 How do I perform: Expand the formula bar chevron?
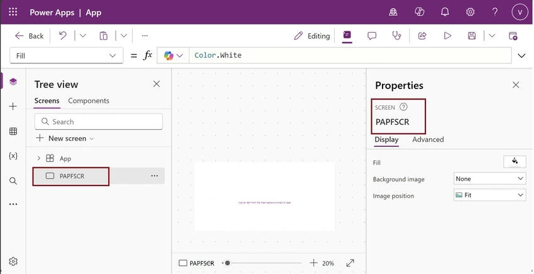pyautogui.click(x=521, y=55)
